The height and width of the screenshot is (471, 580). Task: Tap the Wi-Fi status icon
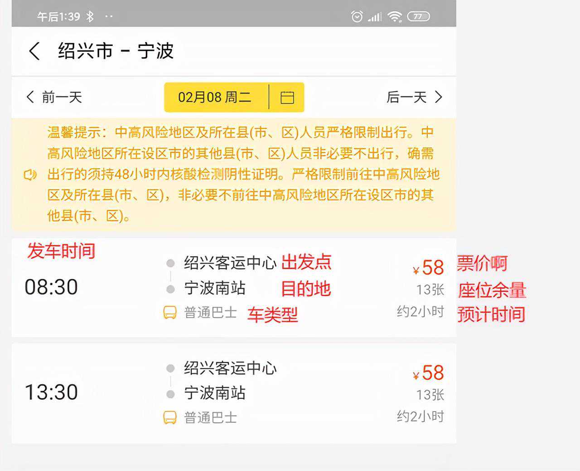tap(395, 17)
